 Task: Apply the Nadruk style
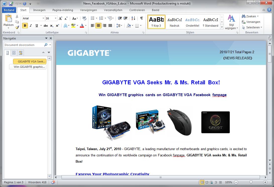point(175,22)
